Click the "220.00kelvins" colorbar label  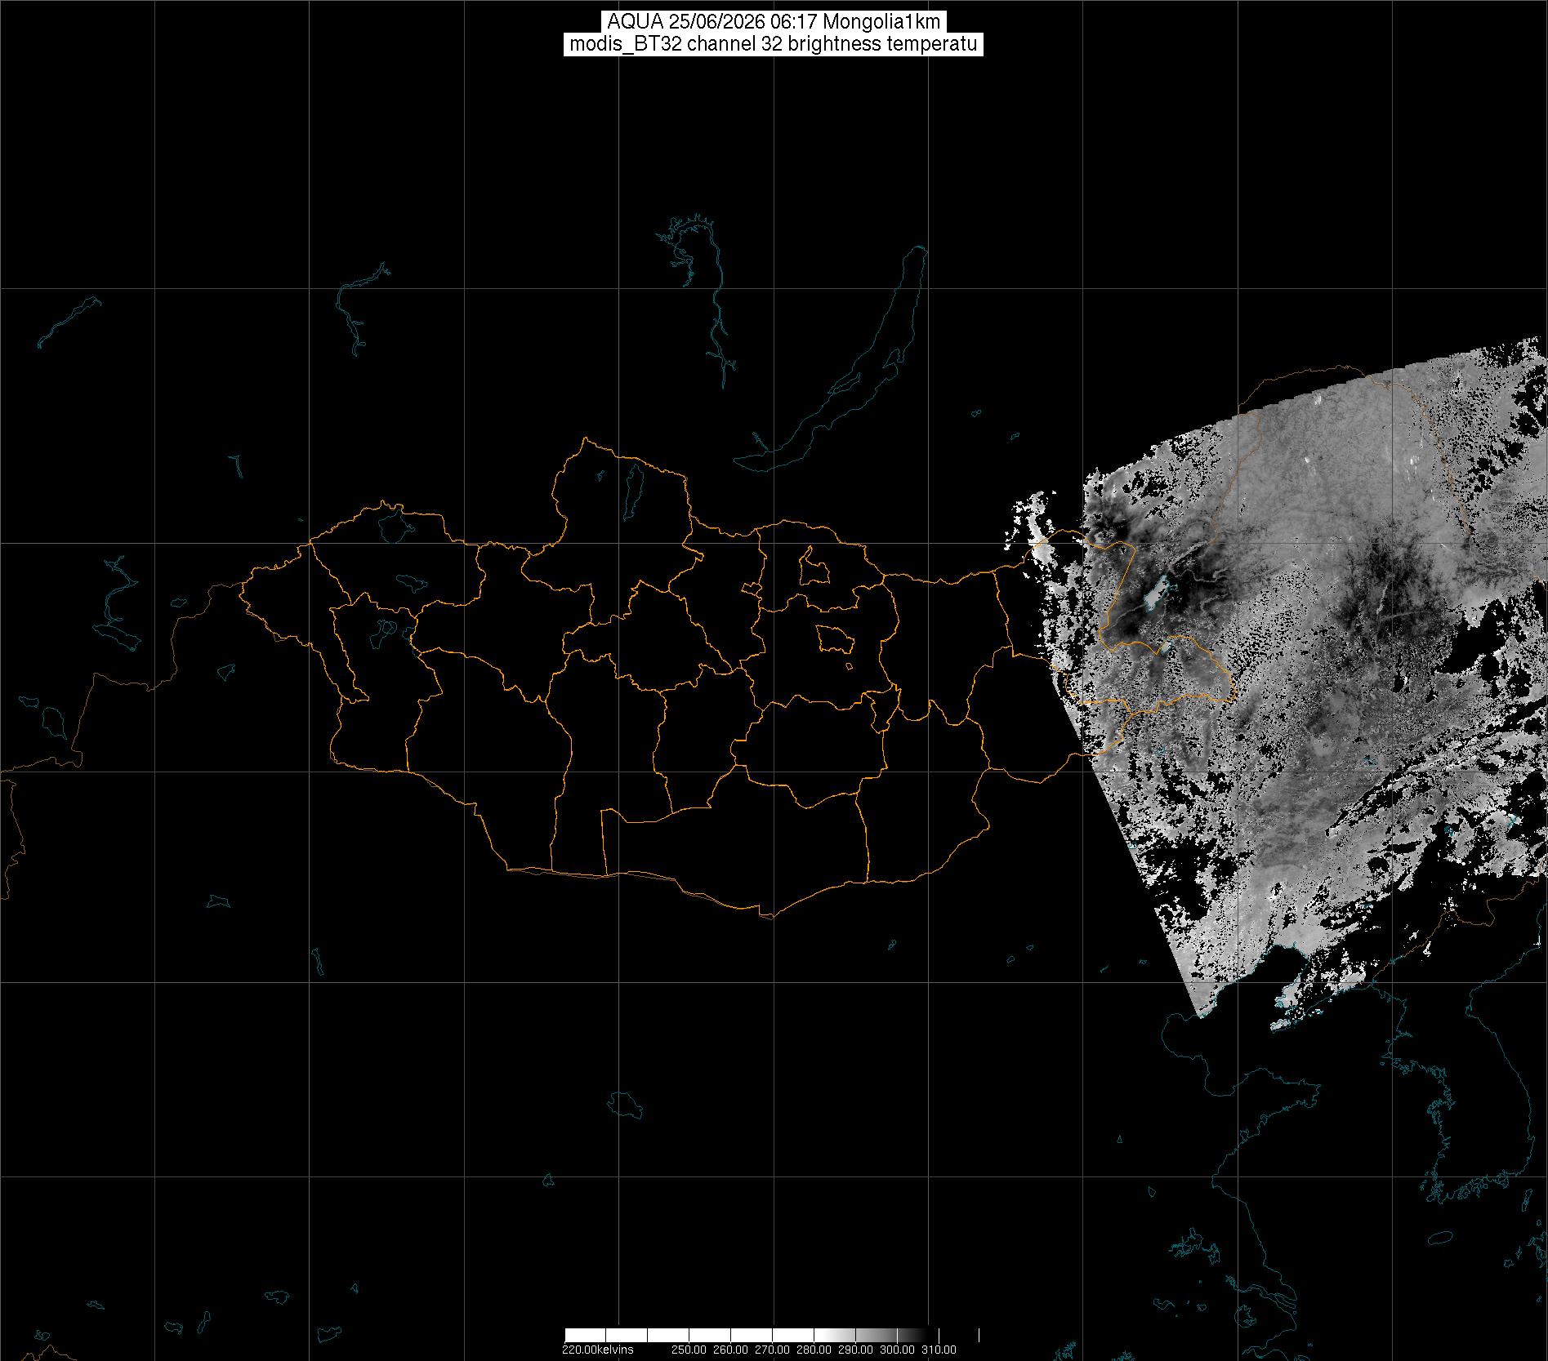pyautogui.click(x=597, y=1350)
